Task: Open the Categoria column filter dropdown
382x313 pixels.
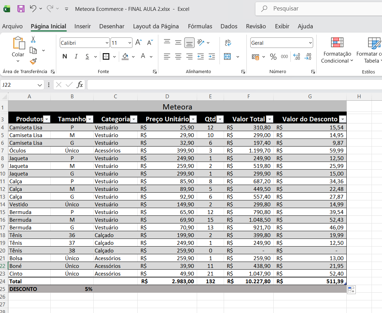Action: pyautogui.click(x=134, y=119)
